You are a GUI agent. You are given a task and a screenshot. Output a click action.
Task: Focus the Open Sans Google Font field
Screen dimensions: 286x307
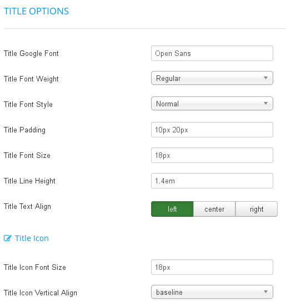click(212, 53)
